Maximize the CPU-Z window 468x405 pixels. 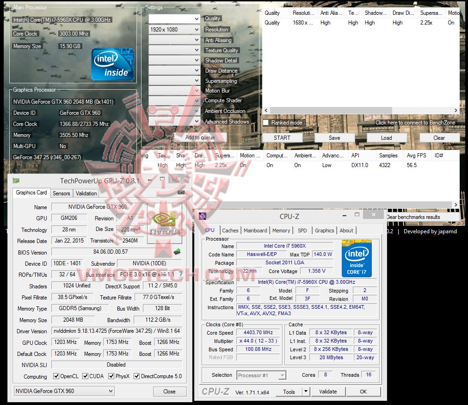(x=357, y=214)
